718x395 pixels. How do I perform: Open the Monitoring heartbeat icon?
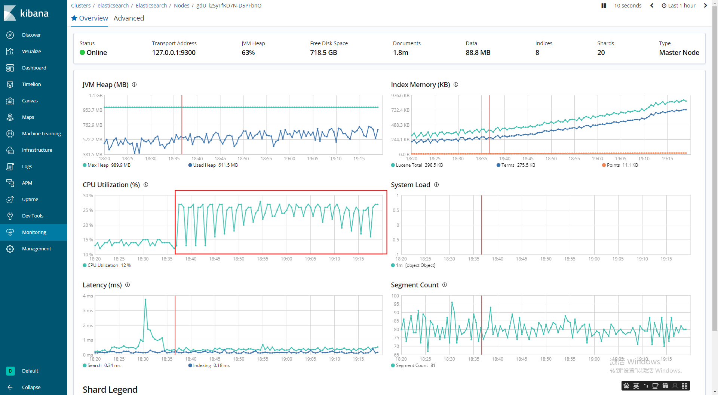coord(10,232)
